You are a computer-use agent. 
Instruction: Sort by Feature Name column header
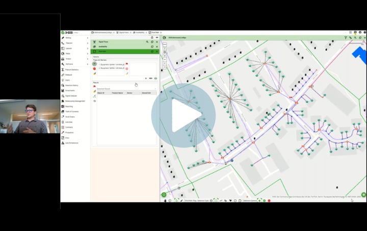click(117, 93)
